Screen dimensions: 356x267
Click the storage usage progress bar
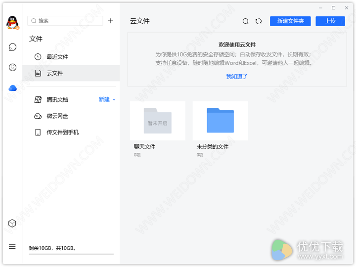tap(71, 255)
